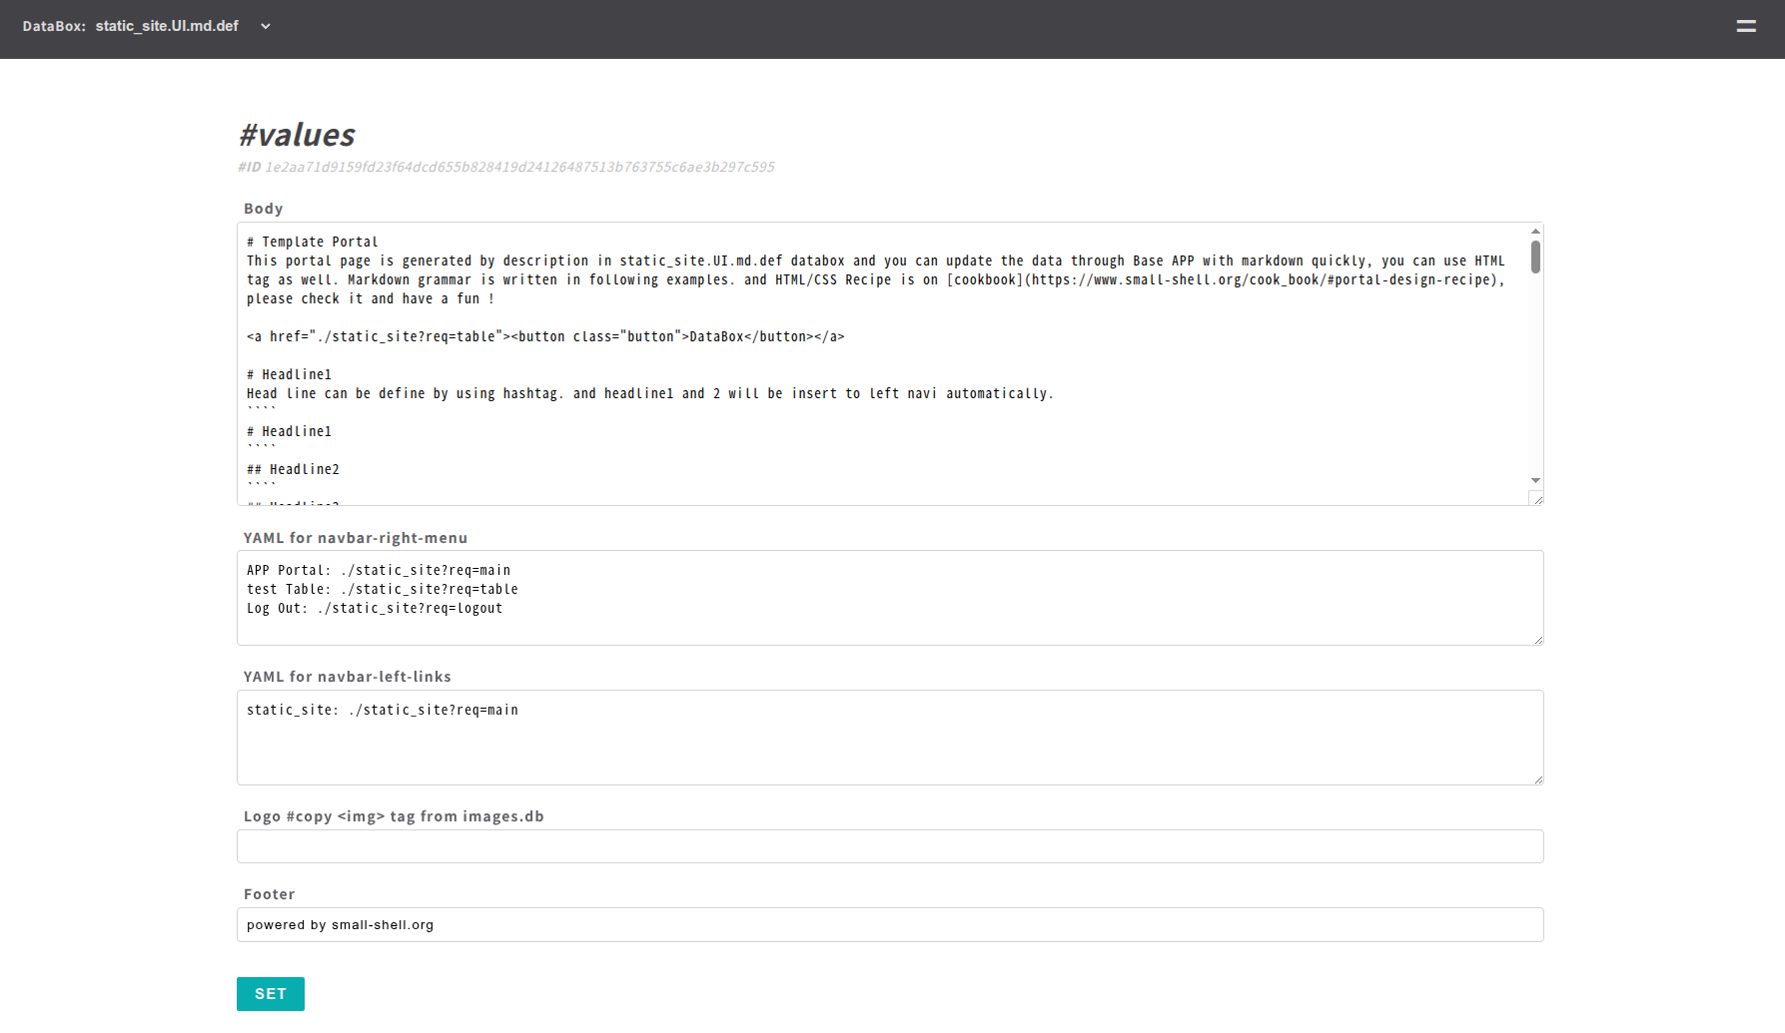The width and height of the screenshot is (1785, 1033).
Task: Click the Footer input field
Action: click(x=890, y=925)
